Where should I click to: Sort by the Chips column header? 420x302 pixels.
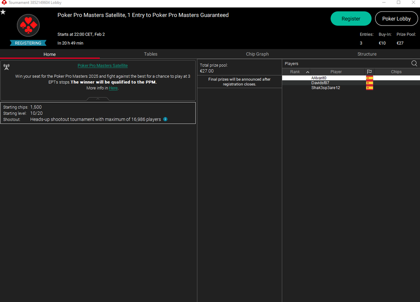tap(396, 72)
